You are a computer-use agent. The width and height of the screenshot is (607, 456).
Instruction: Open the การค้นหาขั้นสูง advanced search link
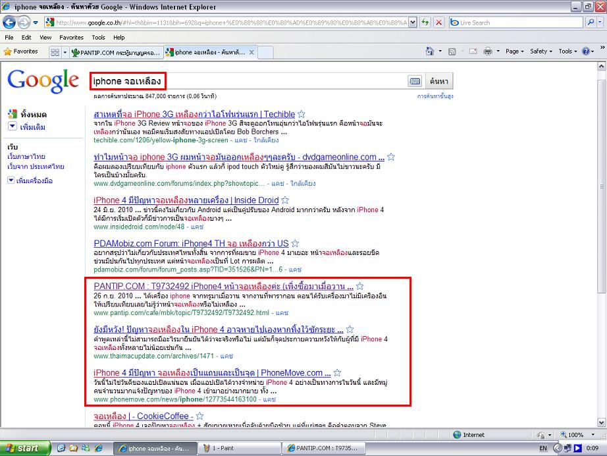435,96
